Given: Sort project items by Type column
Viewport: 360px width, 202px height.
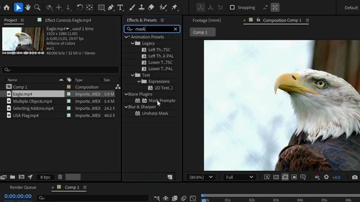Looking at the screenshot, I should [79, 80].
